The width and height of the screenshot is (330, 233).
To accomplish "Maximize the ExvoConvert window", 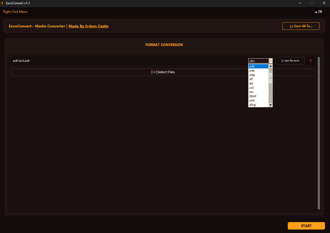I will click(312, 3).
